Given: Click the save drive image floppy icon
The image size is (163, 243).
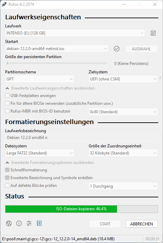Looking at the screenshot, I should tap(153, 33).
